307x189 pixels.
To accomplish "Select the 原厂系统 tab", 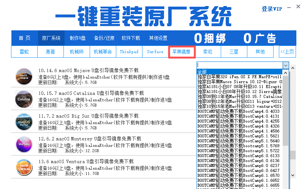I will click(51, 38).
